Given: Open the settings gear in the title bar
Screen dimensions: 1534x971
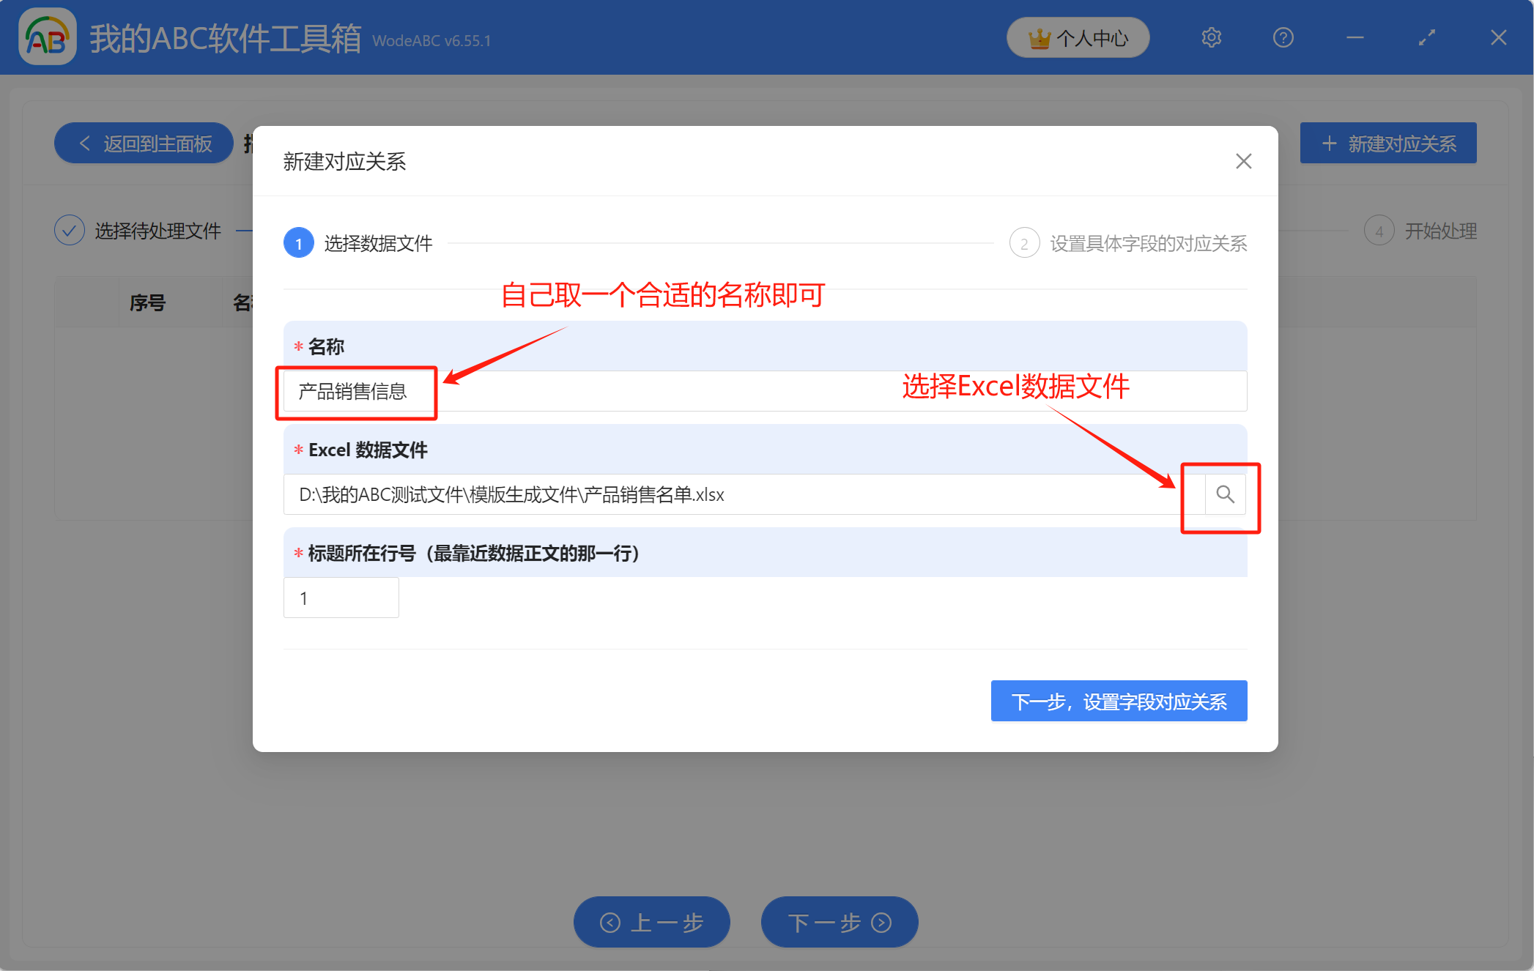Looking at the screenshot, I should pyautogui.click(x=1211, y=37).
